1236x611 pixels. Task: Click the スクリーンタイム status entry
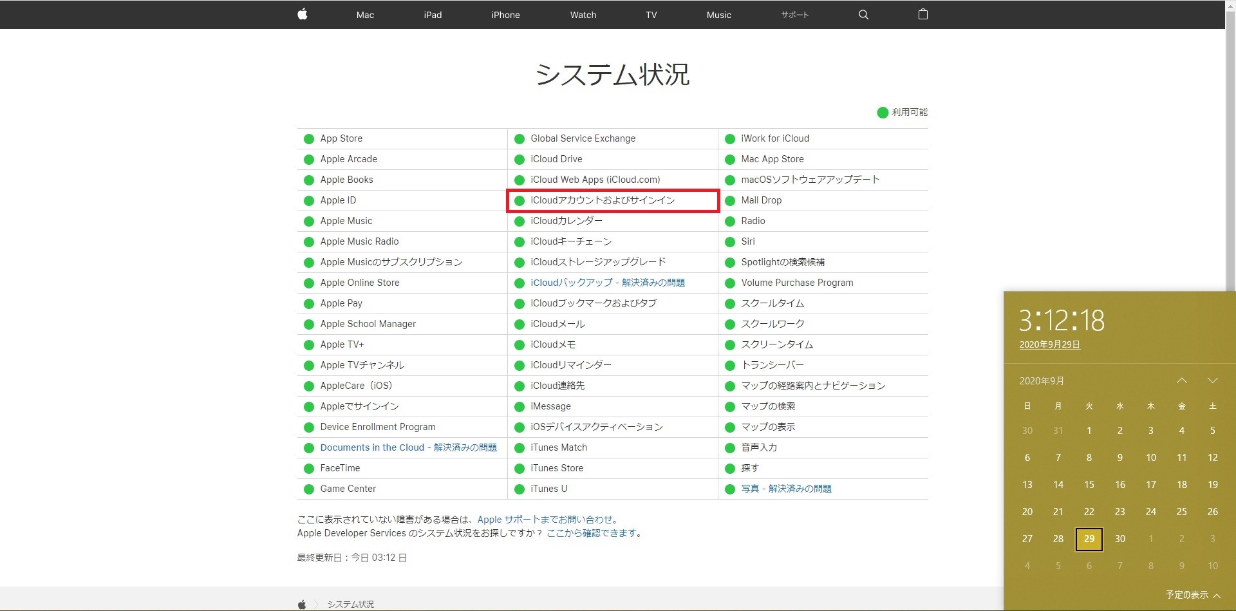click(777, 344)
